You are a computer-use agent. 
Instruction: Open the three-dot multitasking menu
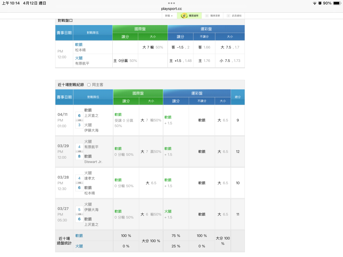click(171, 3)
